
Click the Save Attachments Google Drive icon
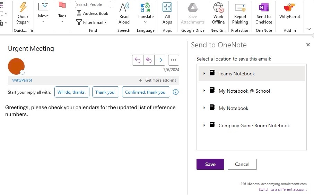pyautogui.click(x=193, y=7)
